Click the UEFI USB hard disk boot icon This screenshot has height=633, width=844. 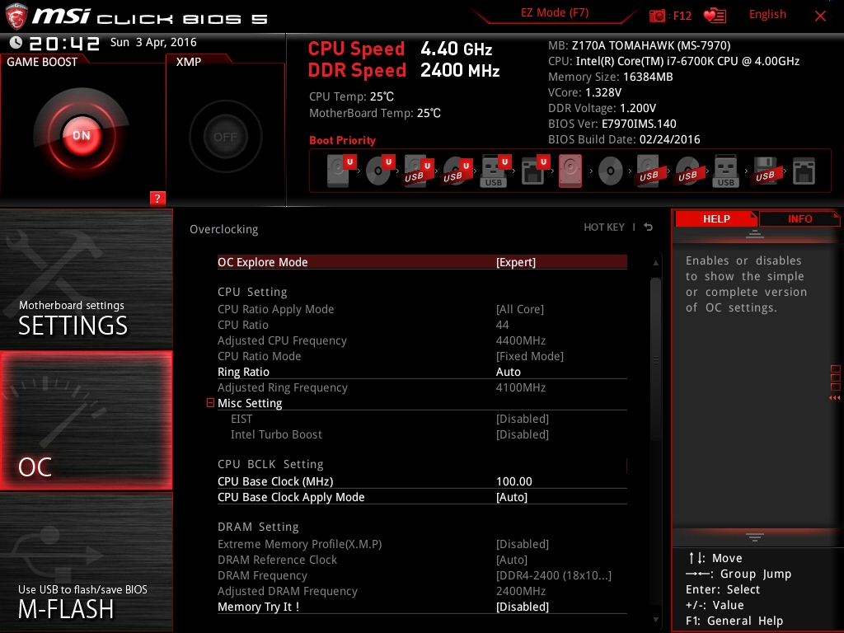(418, 171)
